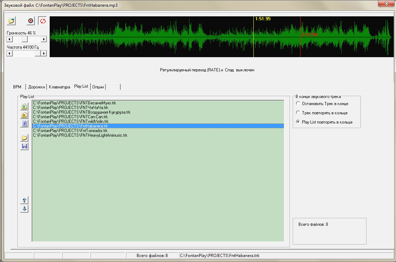Image resolution: width=396 pixels, height=262 pixels.
Task: Add a file to the Play List (plus icon)
Action: pos(24,107)
